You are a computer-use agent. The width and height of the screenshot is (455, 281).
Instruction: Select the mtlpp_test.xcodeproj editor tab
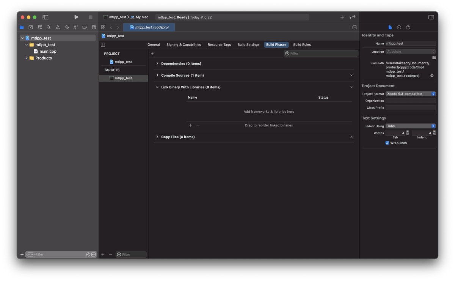pyautogui.click(x=149, y=27)
